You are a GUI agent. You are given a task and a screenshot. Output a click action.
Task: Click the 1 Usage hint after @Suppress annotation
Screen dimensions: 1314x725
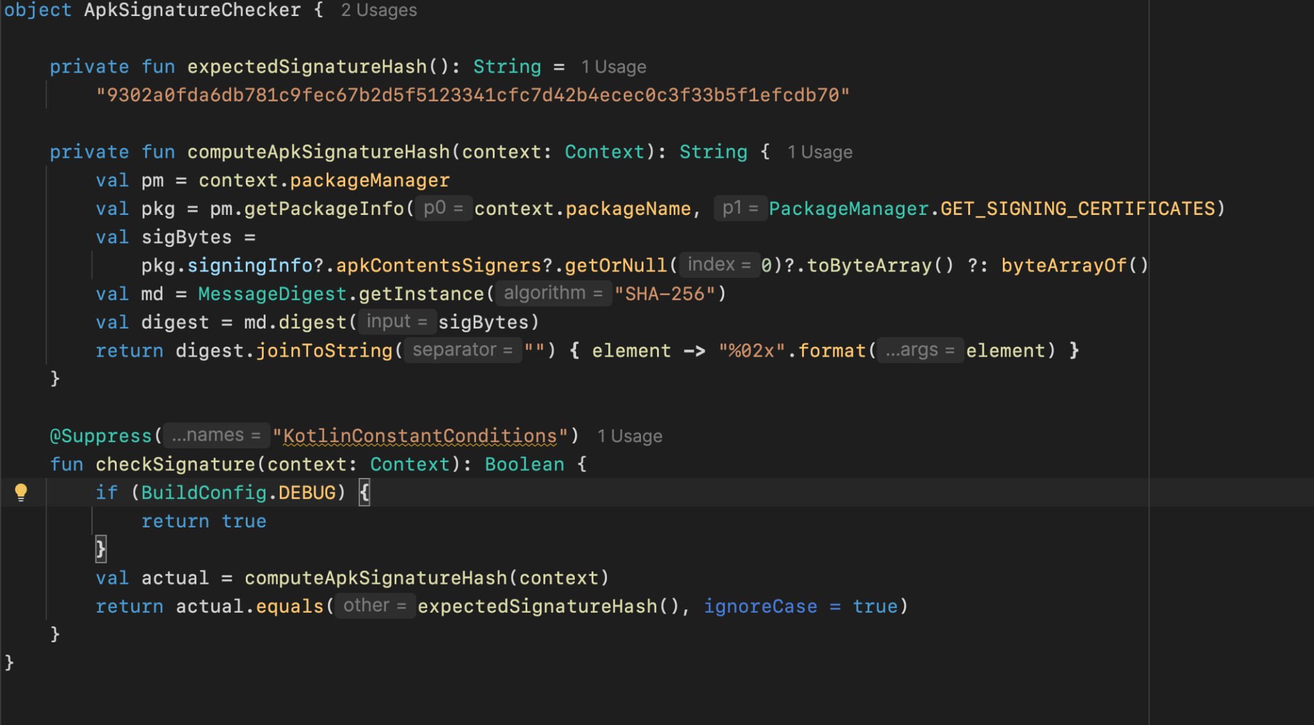pos(629,436)
